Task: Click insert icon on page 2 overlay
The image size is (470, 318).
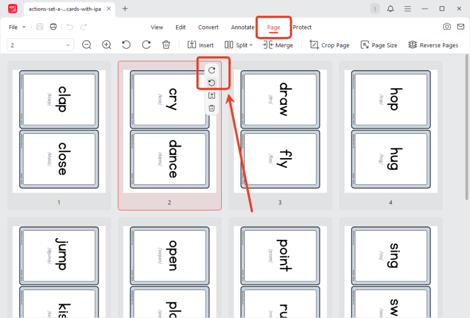Action: point(212,95)
